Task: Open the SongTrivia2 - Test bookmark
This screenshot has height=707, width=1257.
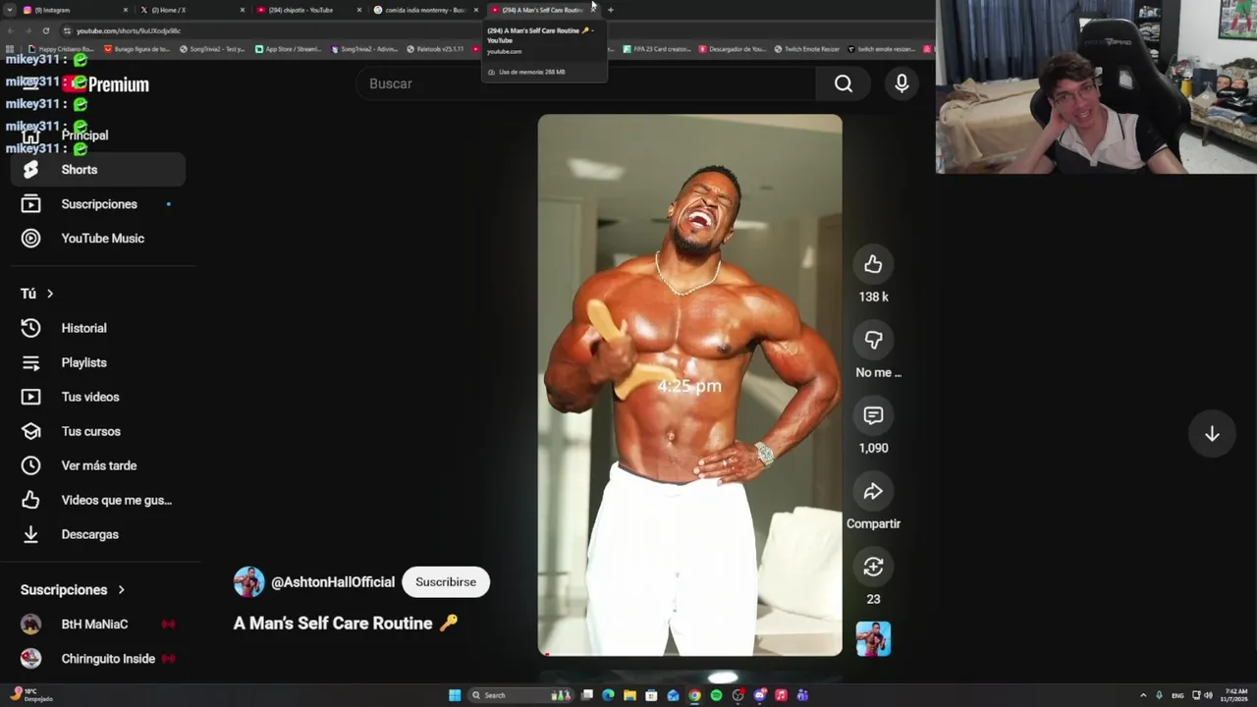Action: [x=213, y=48]
